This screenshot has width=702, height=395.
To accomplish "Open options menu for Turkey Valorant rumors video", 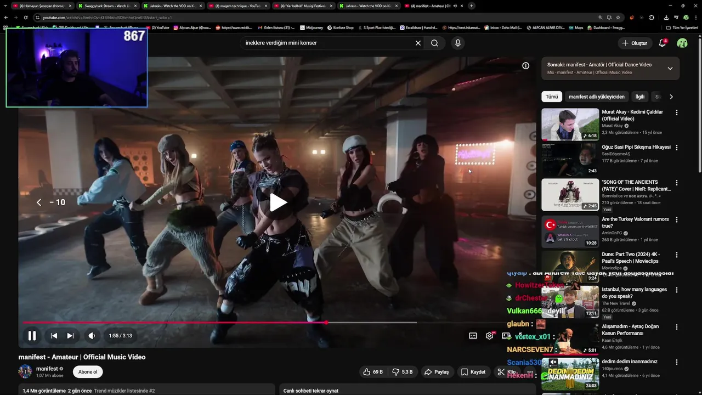I will click(x=676, y=220).
